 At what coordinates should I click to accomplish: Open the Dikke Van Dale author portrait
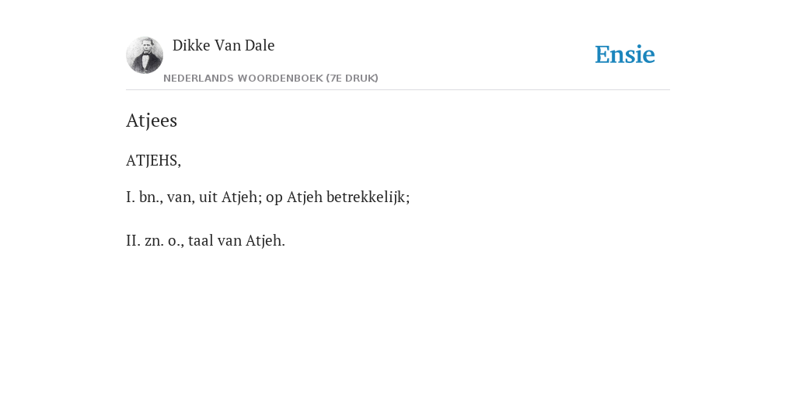[x=145, y=55]
